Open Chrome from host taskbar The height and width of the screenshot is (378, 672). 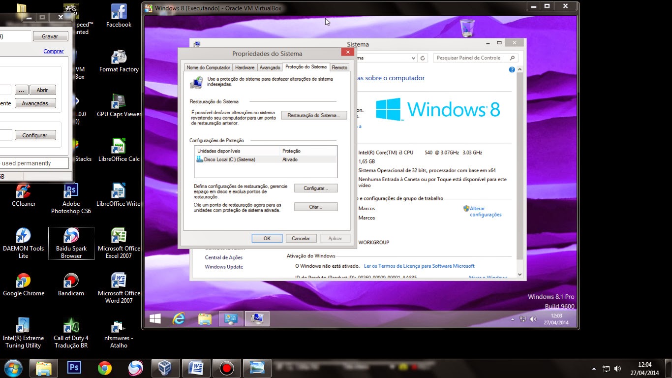104,368
